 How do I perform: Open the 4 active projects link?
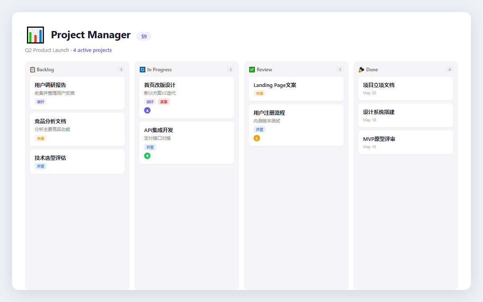click(93, 50)
